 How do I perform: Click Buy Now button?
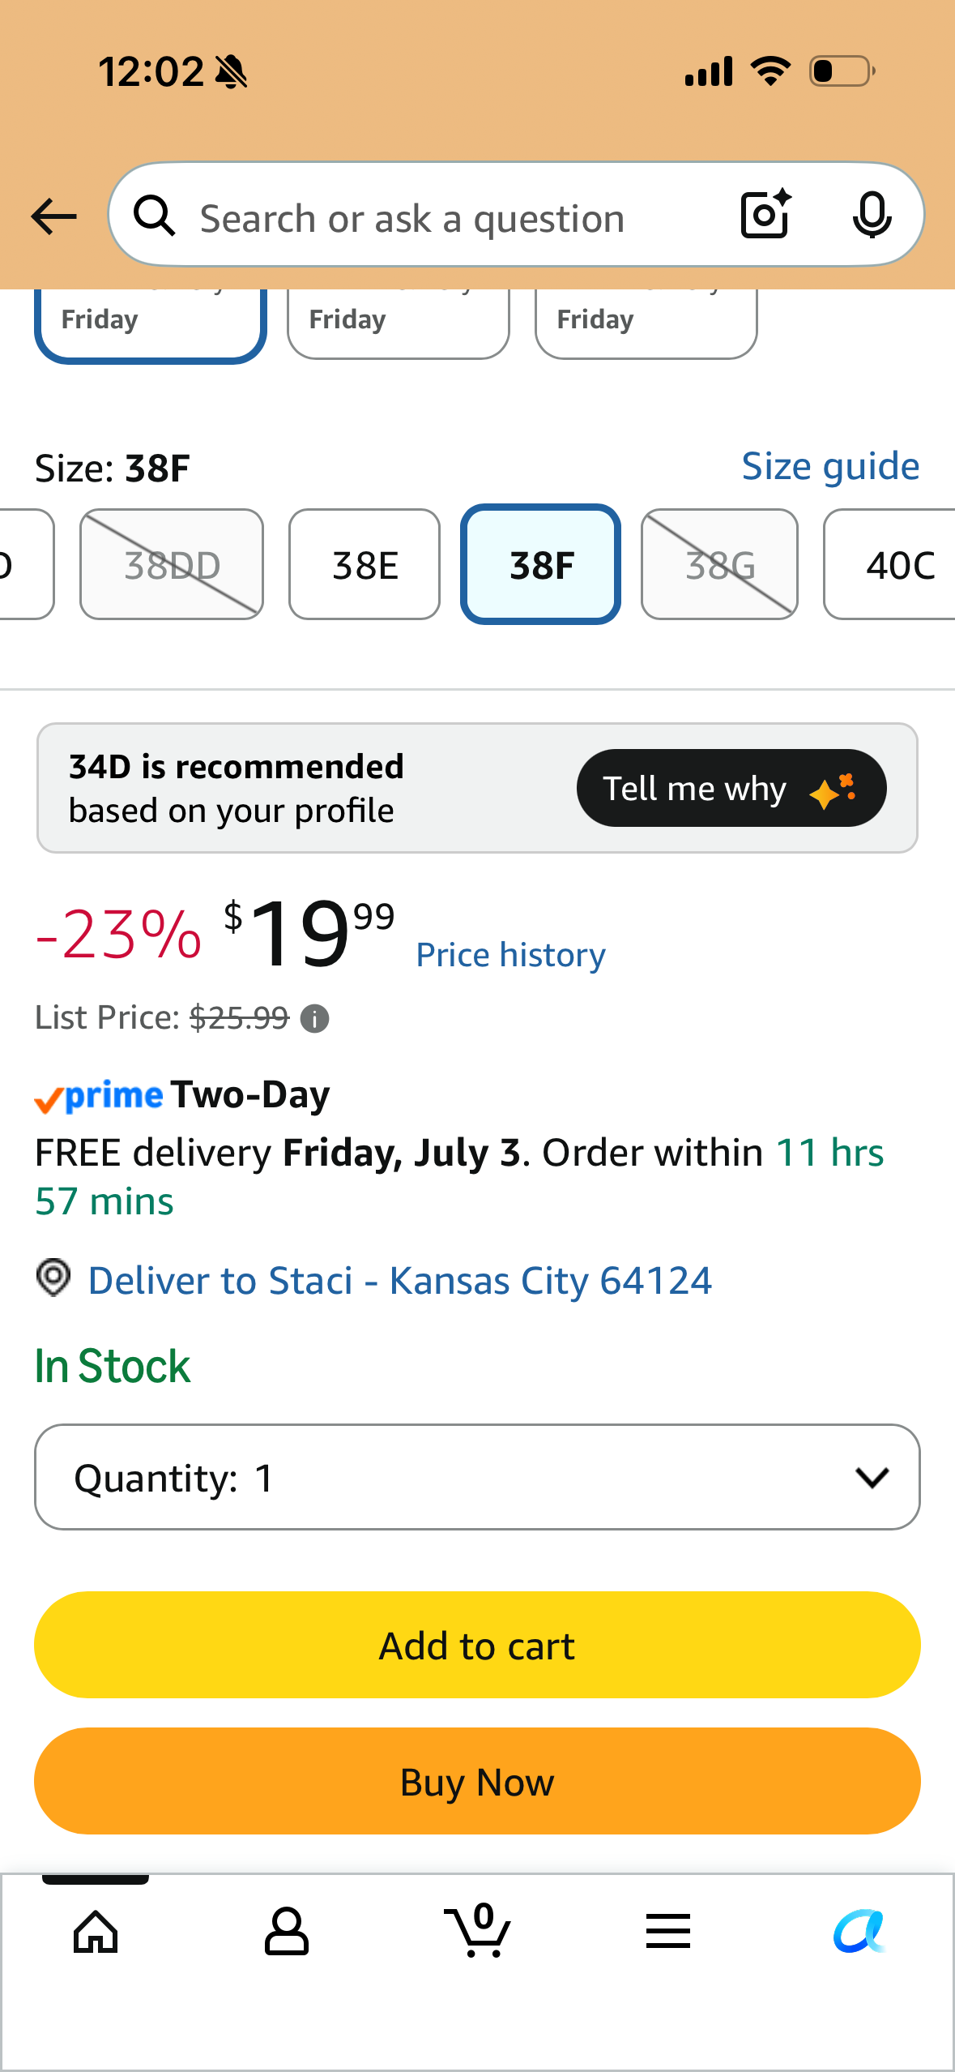[x=477, y=1781]
